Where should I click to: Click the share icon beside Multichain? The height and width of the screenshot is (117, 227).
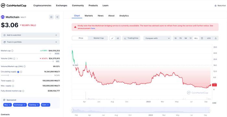(x=57, y=17)
